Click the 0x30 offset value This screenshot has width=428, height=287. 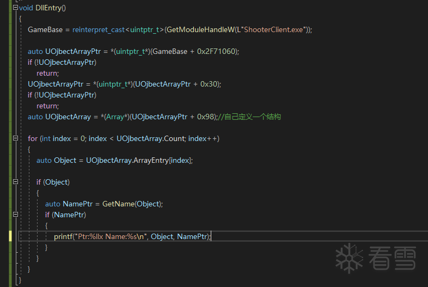pos(209,84)
